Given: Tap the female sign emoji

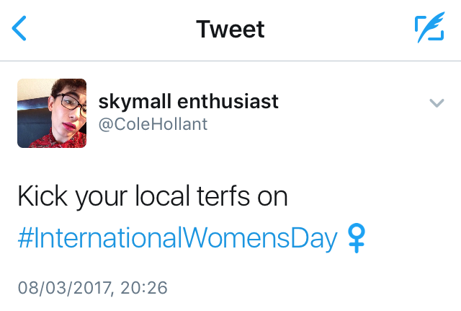Looking at the screenshot, I should (x=357, y=237).
